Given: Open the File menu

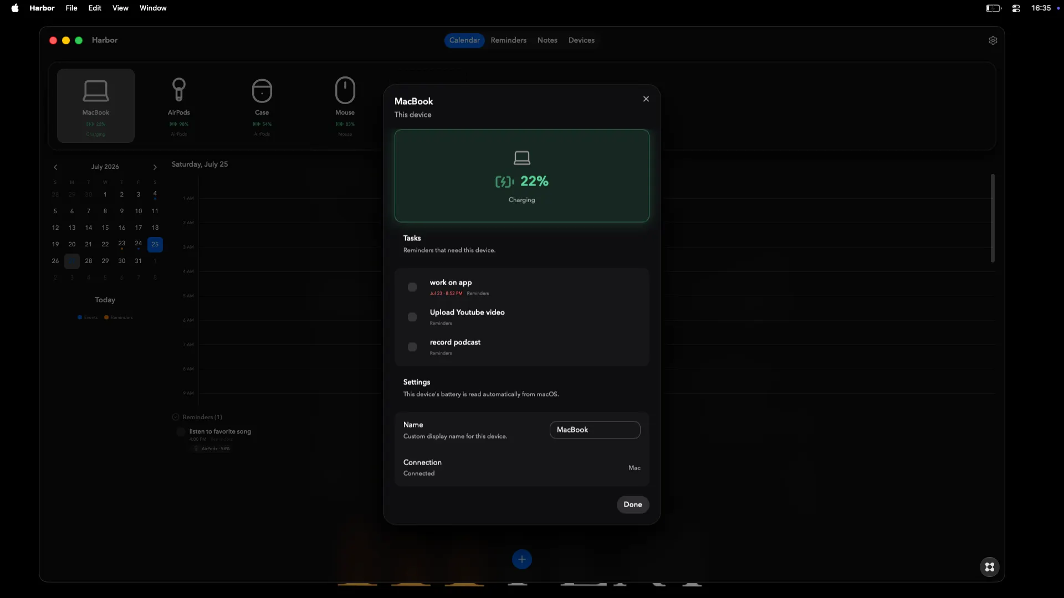Looking at the screenshot, I should (71, 8).
